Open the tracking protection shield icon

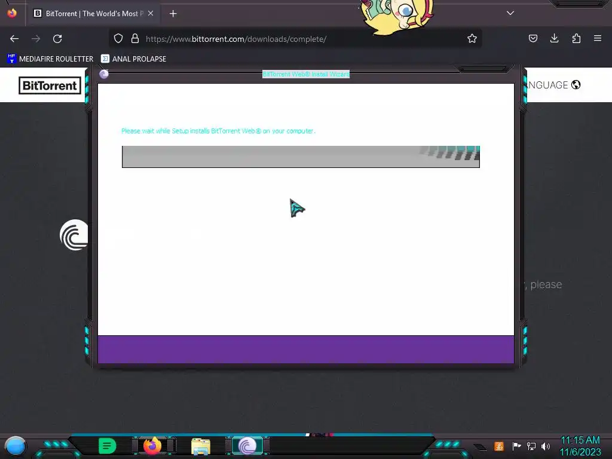point(118,38)
